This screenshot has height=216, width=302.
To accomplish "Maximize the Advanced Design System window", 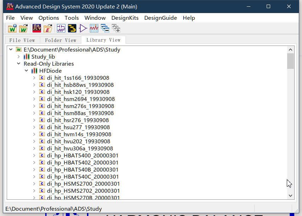I will pyautogui.click(x=268, y=7).
